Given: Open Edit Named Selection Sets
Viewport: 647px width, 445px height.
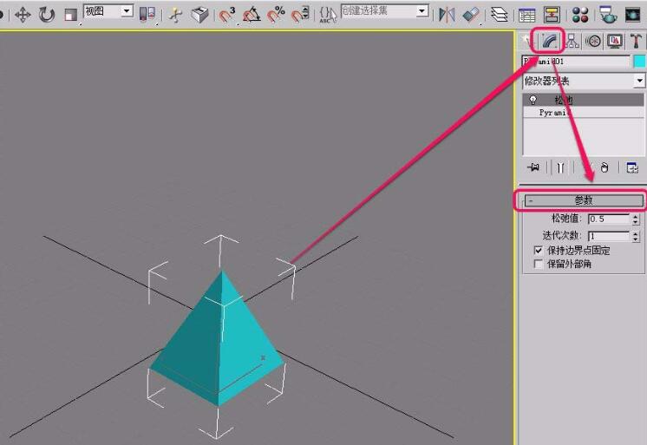Looking at the screenshot, I should [x=328, y=16].
